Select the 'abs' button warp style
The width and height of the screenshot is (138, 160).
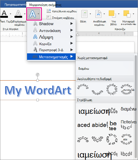pos(127,139)
